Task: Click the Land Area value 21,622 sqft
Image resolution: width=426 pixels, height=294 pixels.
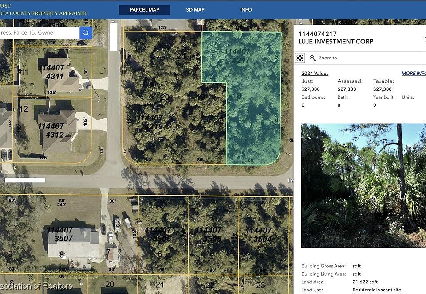Action: pyautogui.click(x=365, y=282)
